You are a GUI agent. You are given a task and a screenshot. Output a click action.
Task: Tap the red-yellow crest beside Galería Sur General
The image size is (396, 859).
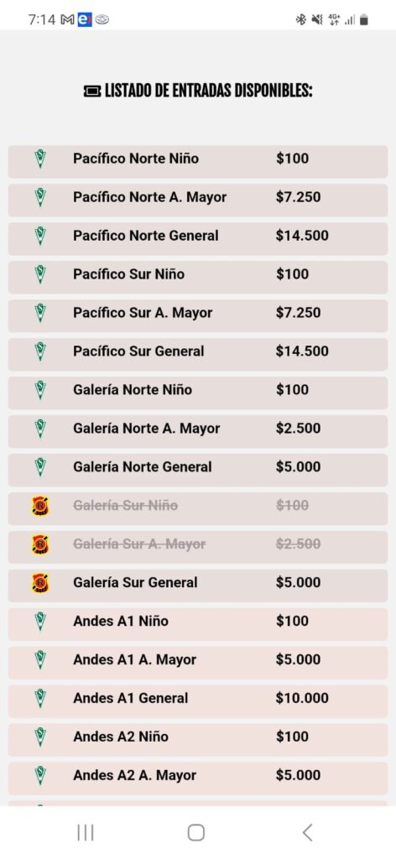coord(40,582)
